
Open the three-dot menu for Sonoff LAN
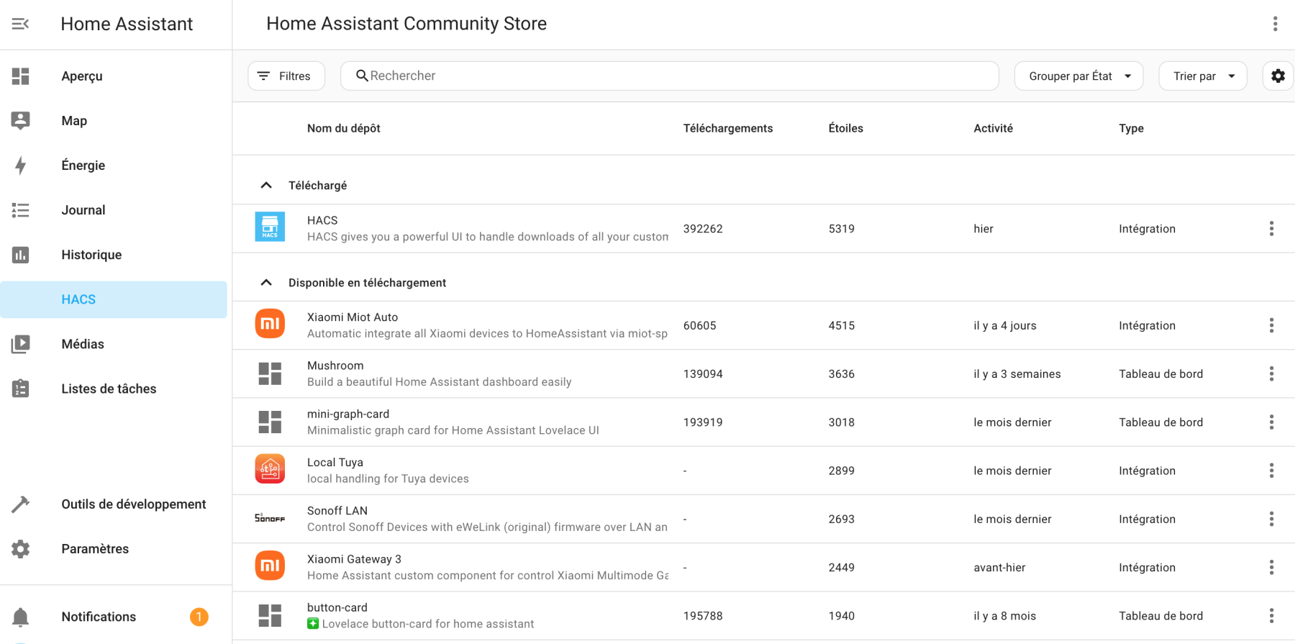(1271, 519)
